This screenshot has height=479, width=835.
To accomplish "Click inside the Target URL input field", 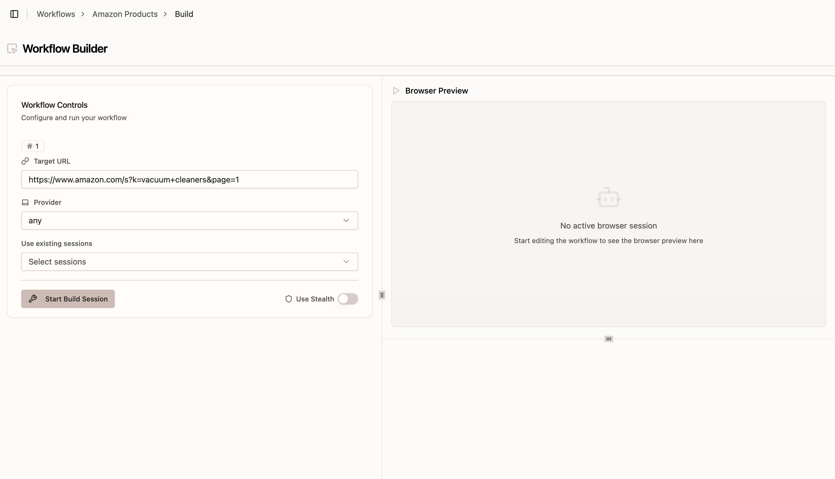I will tap(189, 179).
